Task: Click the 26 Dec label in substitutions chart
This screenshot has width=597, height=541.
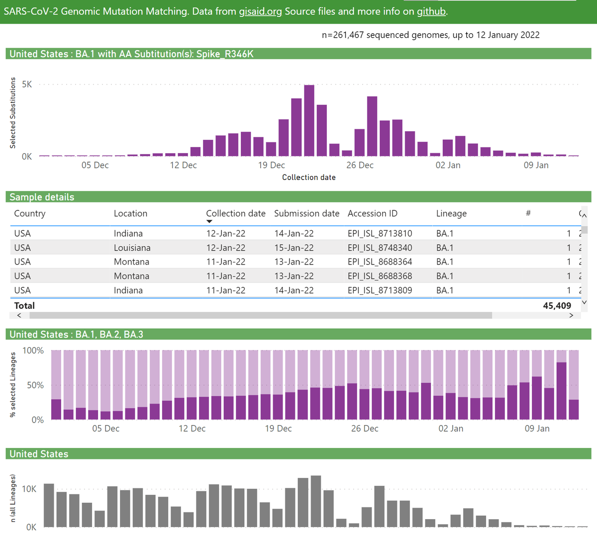Action: coord(360,165)
